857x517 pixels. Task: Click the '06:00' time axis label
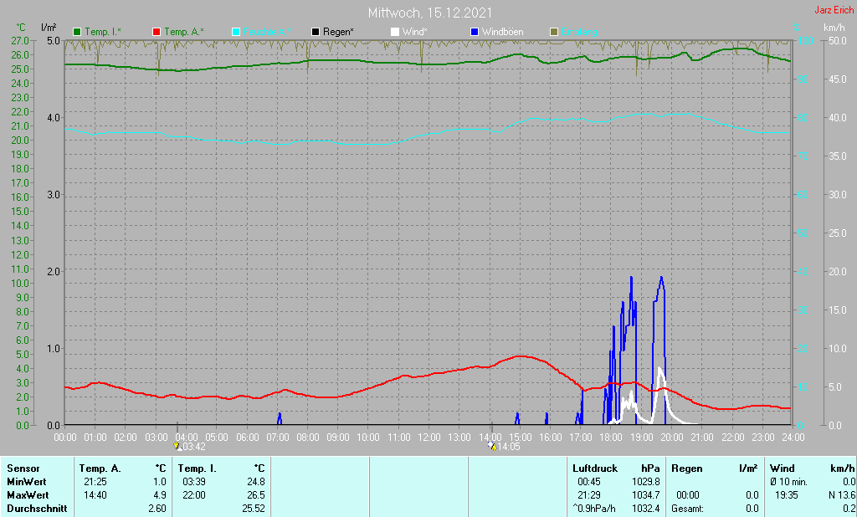pos(247,438)
